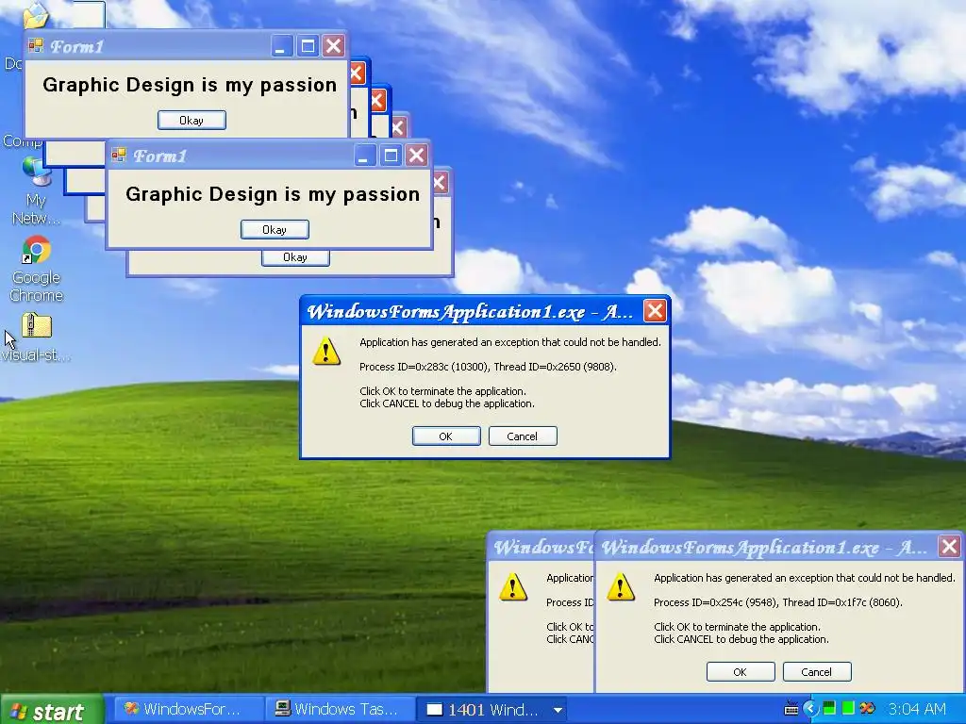Close the upper Form1 window

333,45
